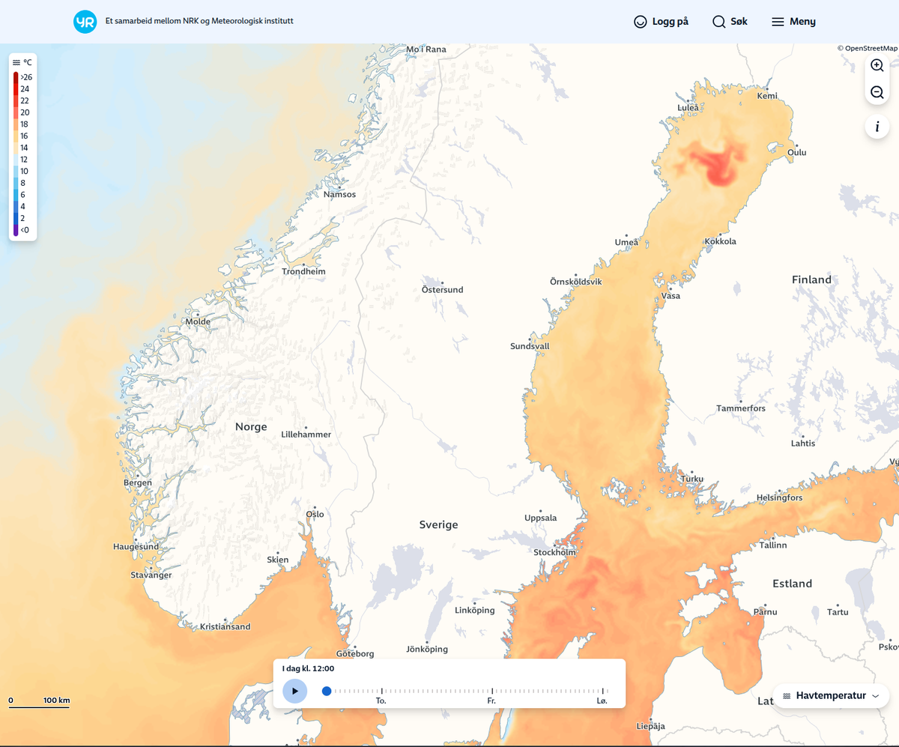Zoom out on the map
This screenshot has height=747, width=899.
tap(877, 92)
